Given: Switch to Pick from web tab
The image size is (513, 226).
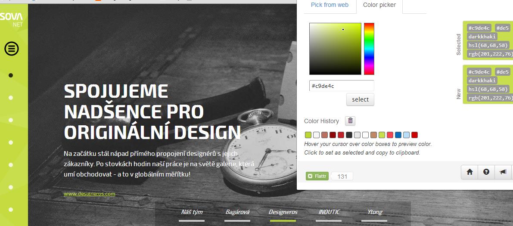Looking at the screenshot, I should (x=330, y=5).
